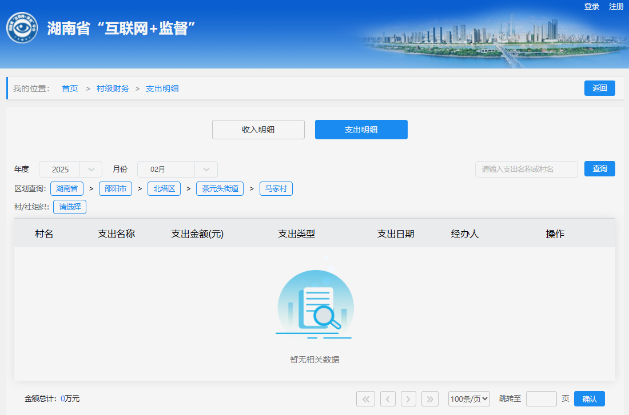Image resolution: width=629 pixels, height=415 pixels.
Task: Open the 注册 link
Action: click(x=616, y=6)
